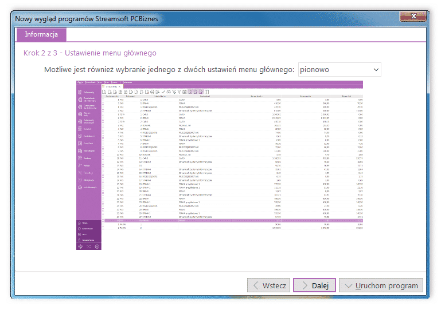Click the vertical menu layout preview image

point(220,165)
